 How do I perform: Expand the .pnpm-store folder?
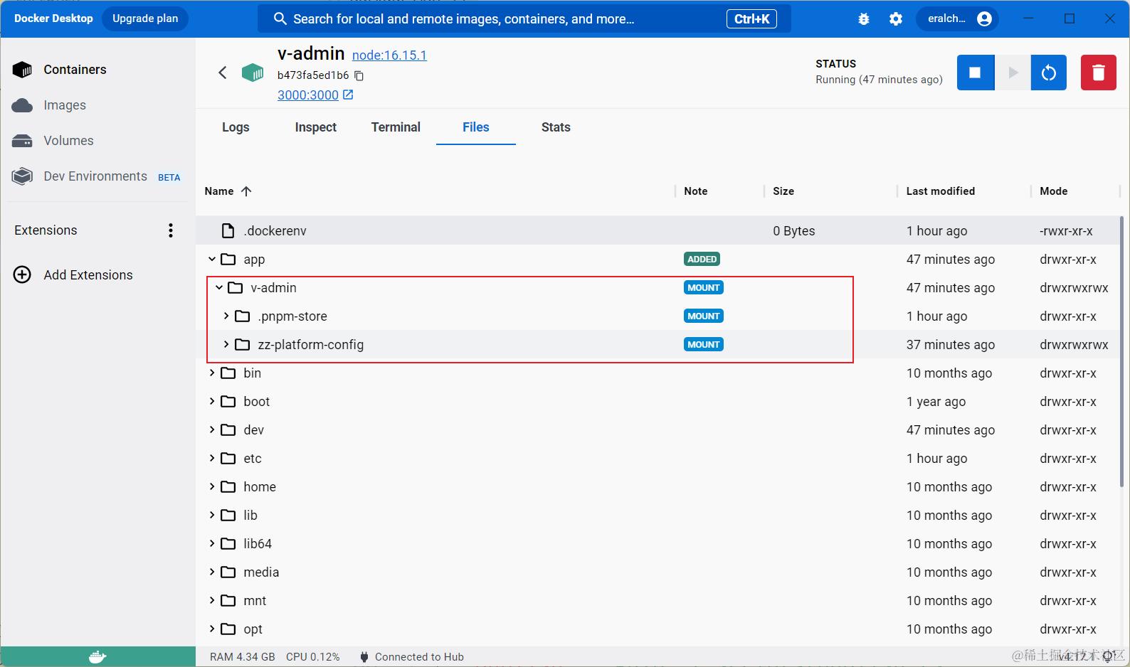226,316
